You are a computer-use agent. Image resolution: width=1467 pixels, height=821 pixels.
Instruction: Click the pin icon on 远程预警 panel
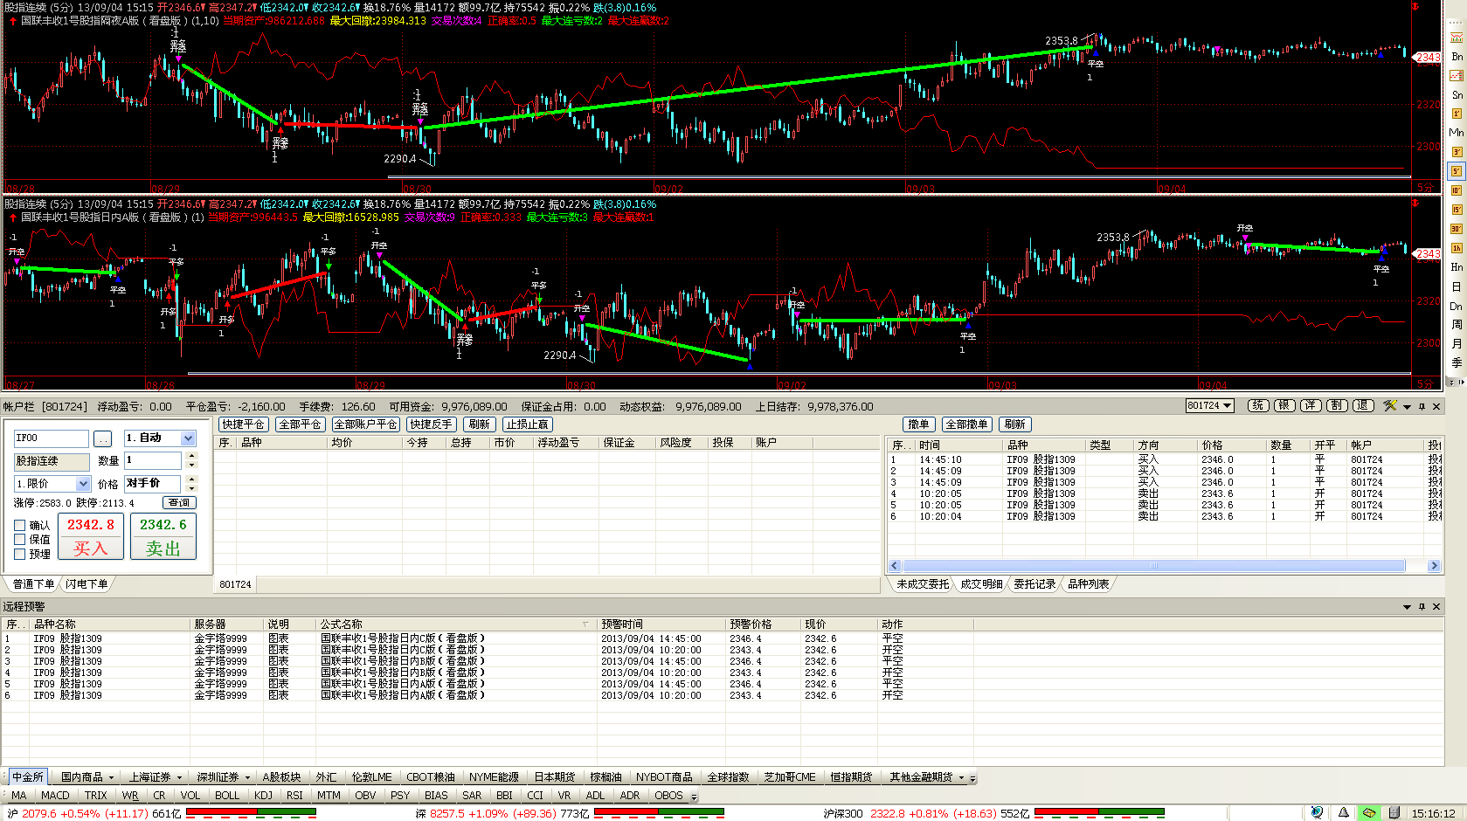pos(1422,606)
